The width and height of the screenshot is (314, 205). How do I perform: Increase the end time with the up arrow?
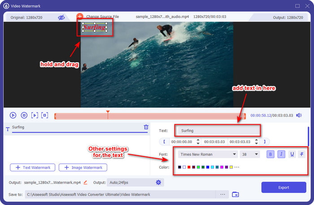point(257,140)
